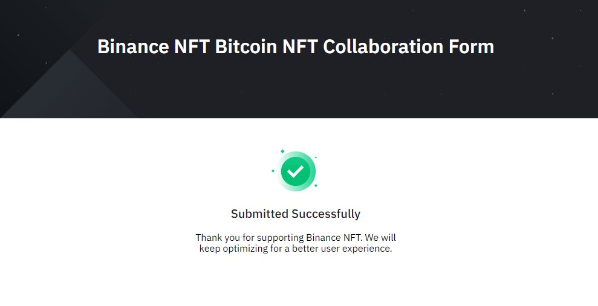Click the white tick inside the green circle

click(295, 171)
